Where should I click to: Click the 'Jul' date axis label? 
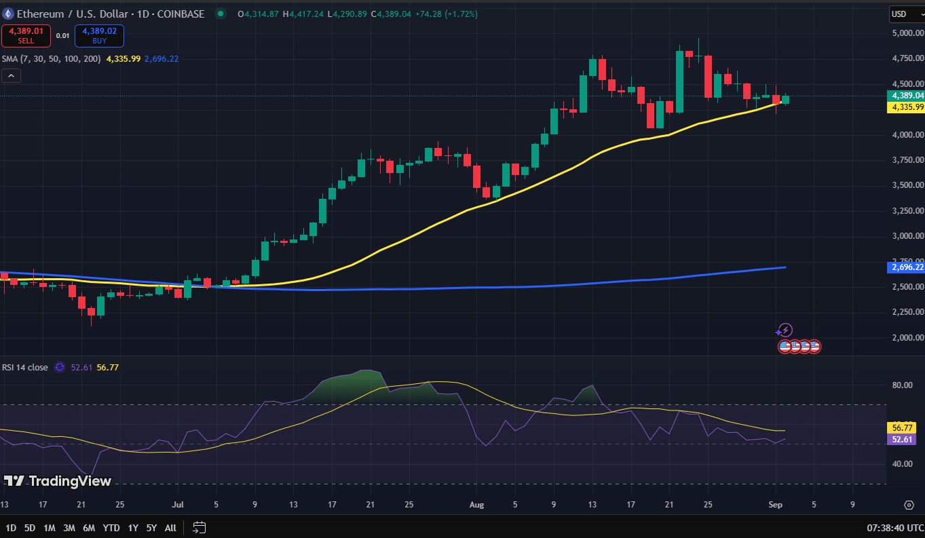[x=178, y=505]
